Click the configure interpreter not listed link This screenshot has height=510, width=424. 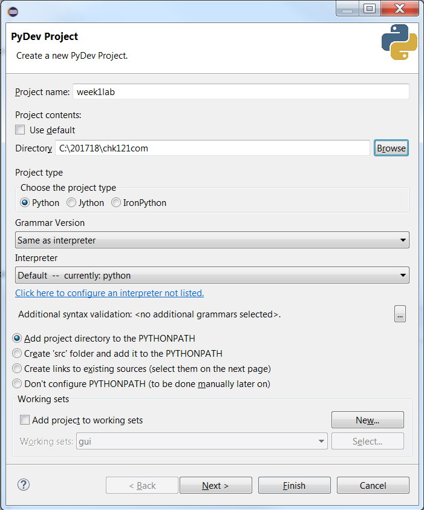coord(109,293)
